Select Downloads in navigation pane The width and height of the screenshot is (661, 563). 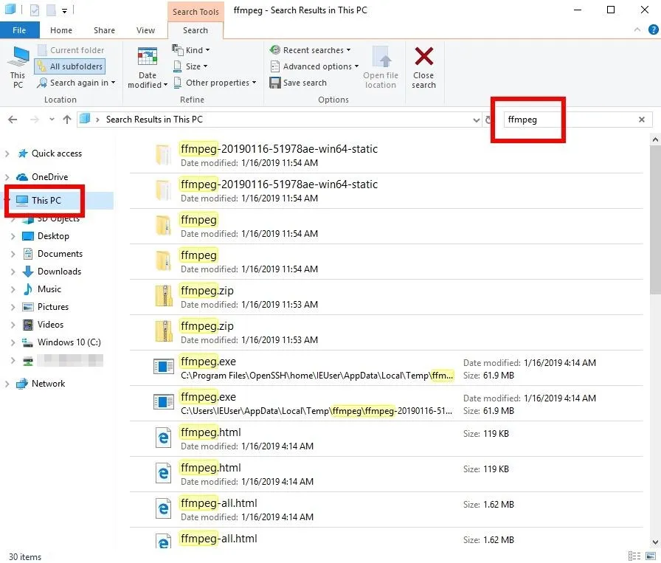click(59, 272)
